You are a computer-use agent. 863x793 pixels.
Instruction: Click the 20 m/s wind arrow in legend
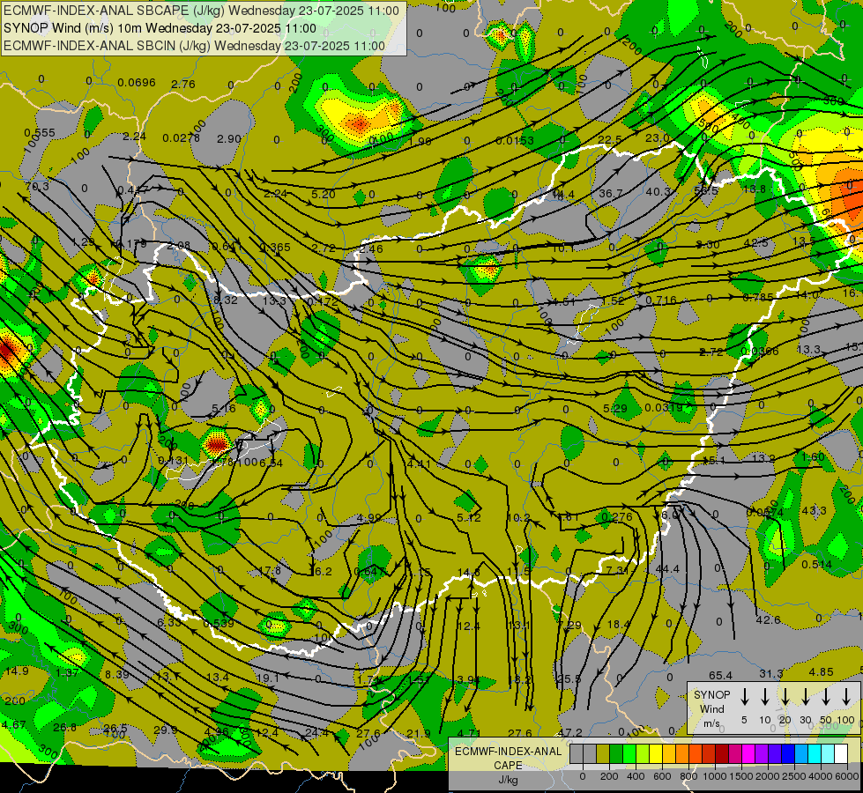pos(785,697)
